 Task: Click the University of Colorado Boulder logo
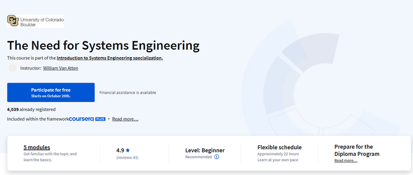click(x=35, y=21)
